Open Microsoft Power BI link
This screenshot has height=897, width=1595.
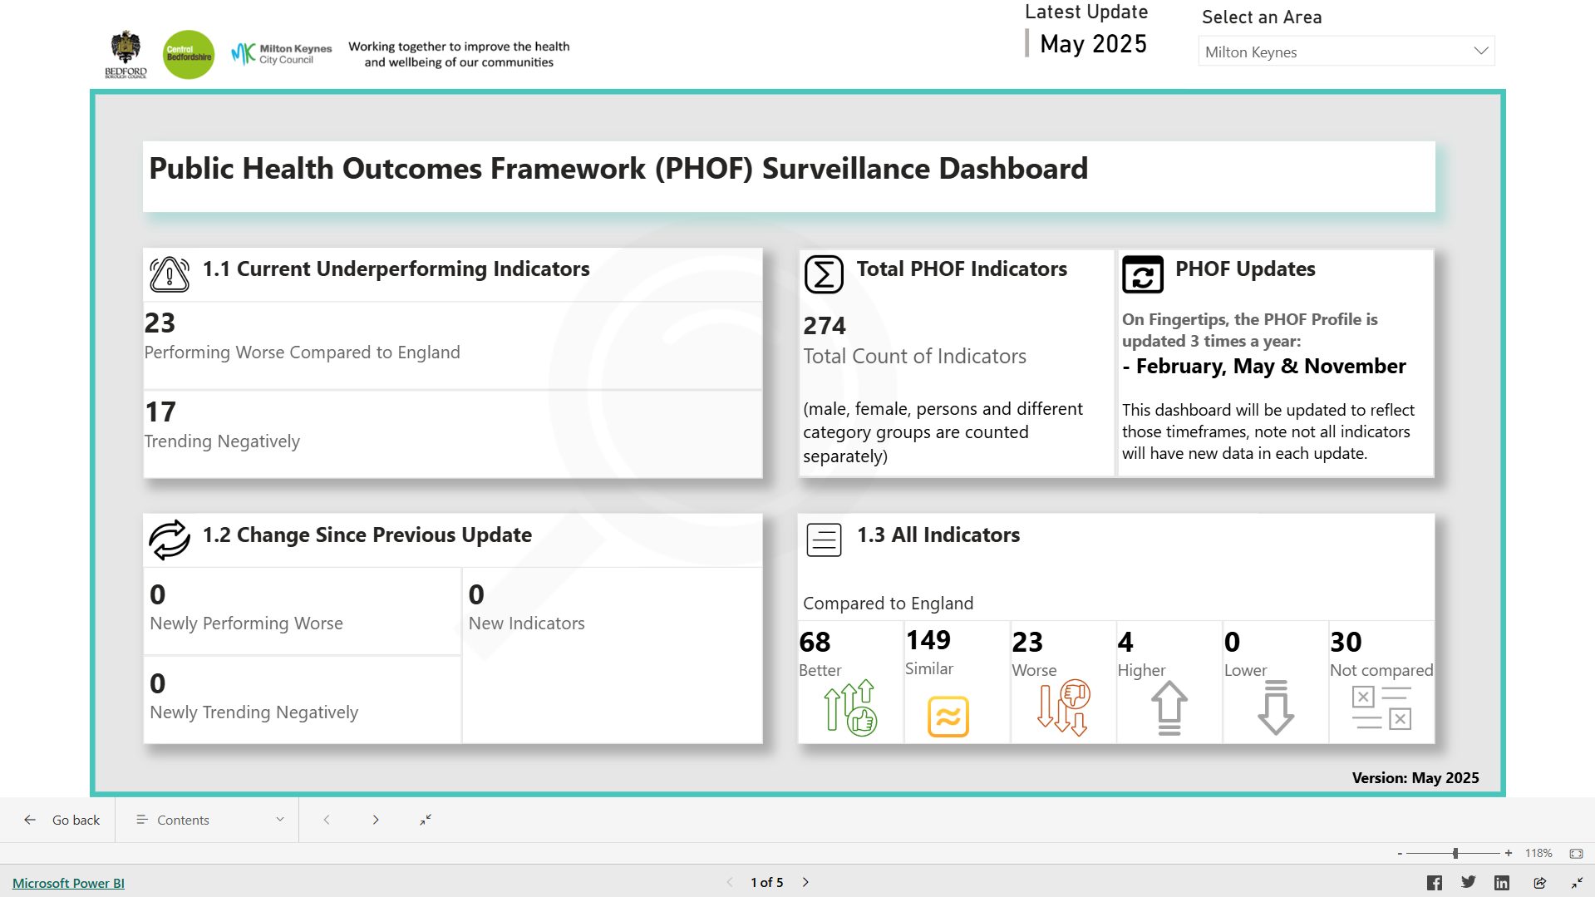tap(68, 883)
